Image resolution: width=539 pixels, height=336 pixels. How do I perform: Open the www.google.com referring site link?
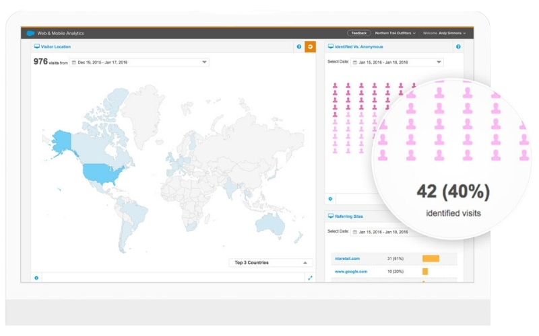pyautogui.click(x=350, y=271)
